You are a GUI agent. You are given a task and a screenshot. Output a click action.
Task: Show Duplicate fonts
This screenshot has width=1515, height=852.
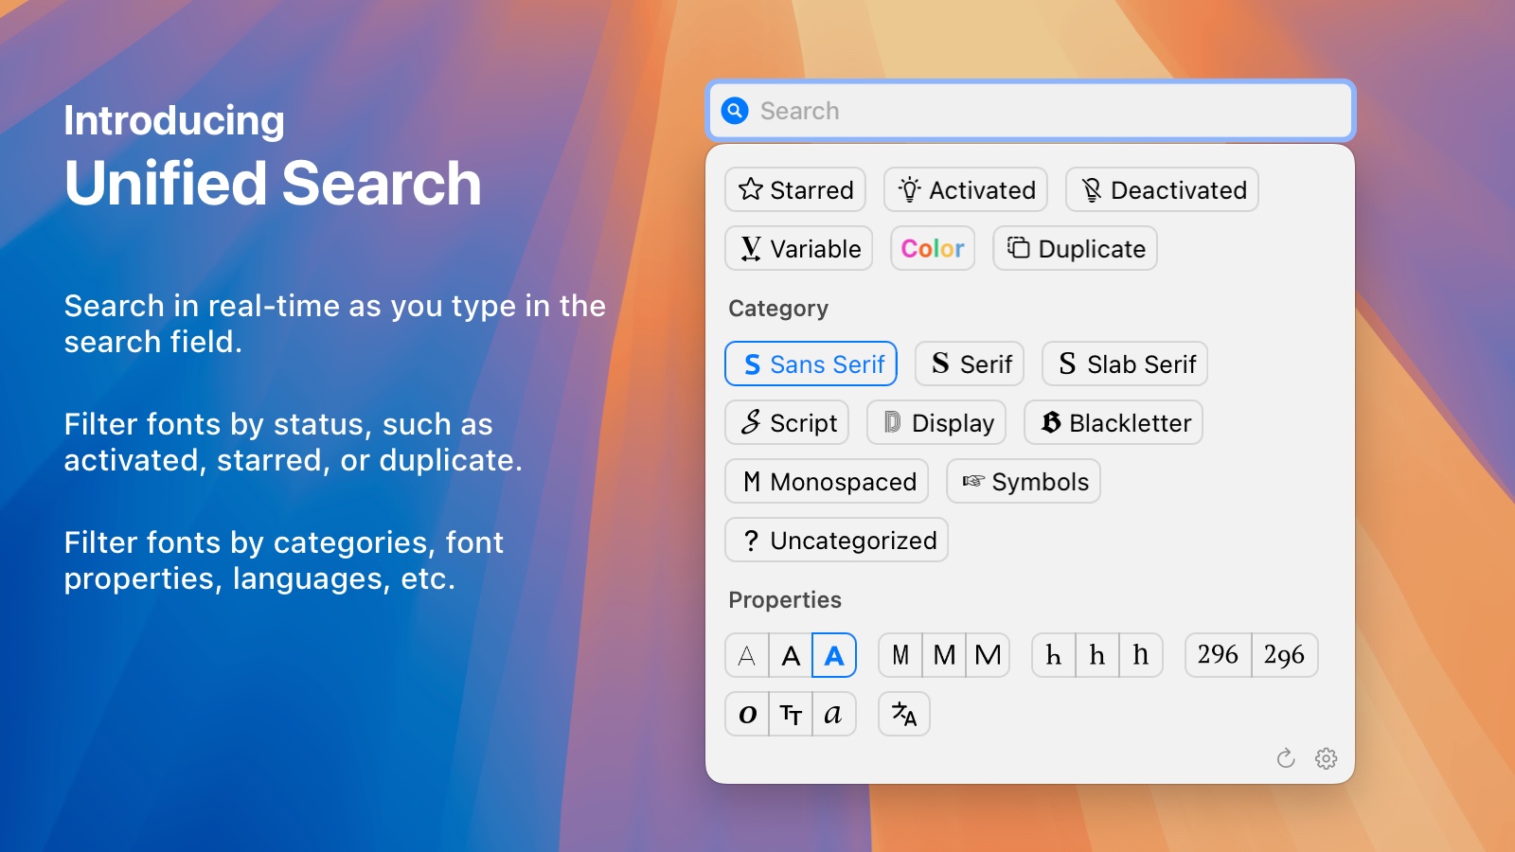pyautogui.click(x=1075, y=249)
